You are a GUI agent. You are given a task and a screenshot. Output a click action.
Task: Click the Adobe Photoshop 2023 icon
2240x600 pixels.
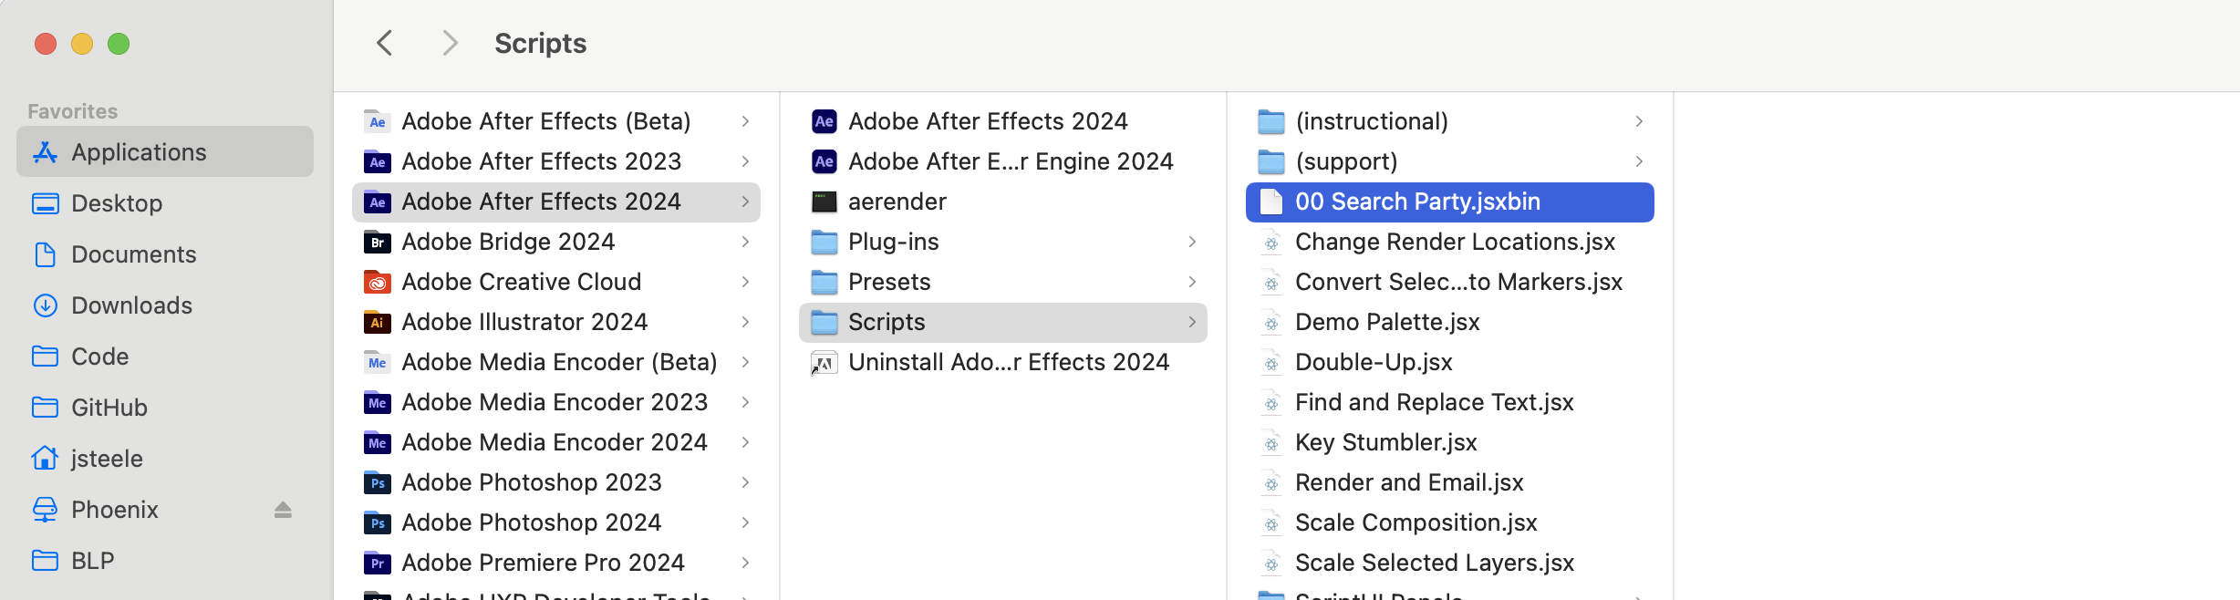pos(378,483)
